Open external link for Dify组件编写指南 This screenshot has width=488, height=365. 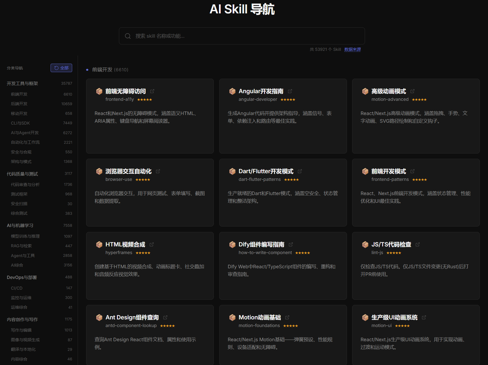pos(291,245)
